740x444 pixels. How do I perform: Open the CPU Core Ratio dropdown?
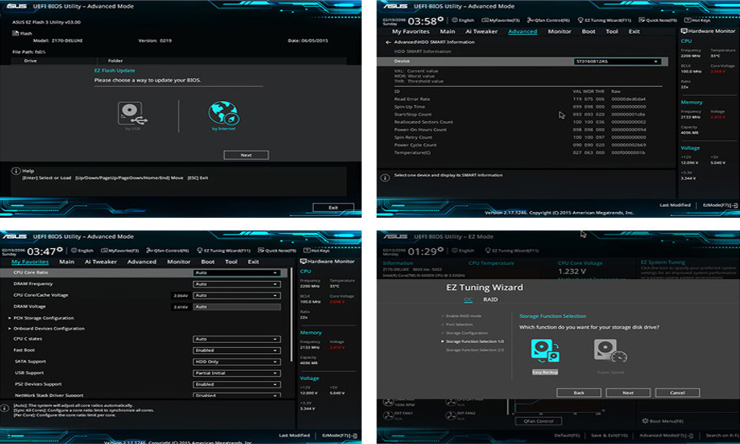(x=237, y=273)
